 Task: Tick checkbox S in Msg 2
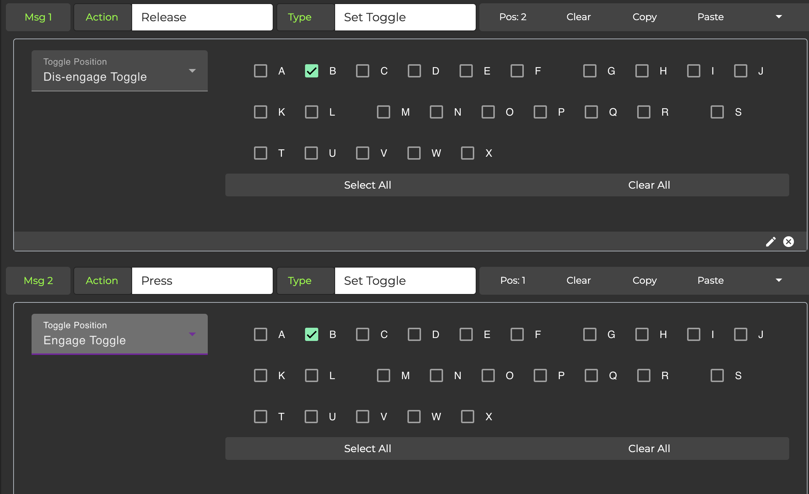point(717,375)
